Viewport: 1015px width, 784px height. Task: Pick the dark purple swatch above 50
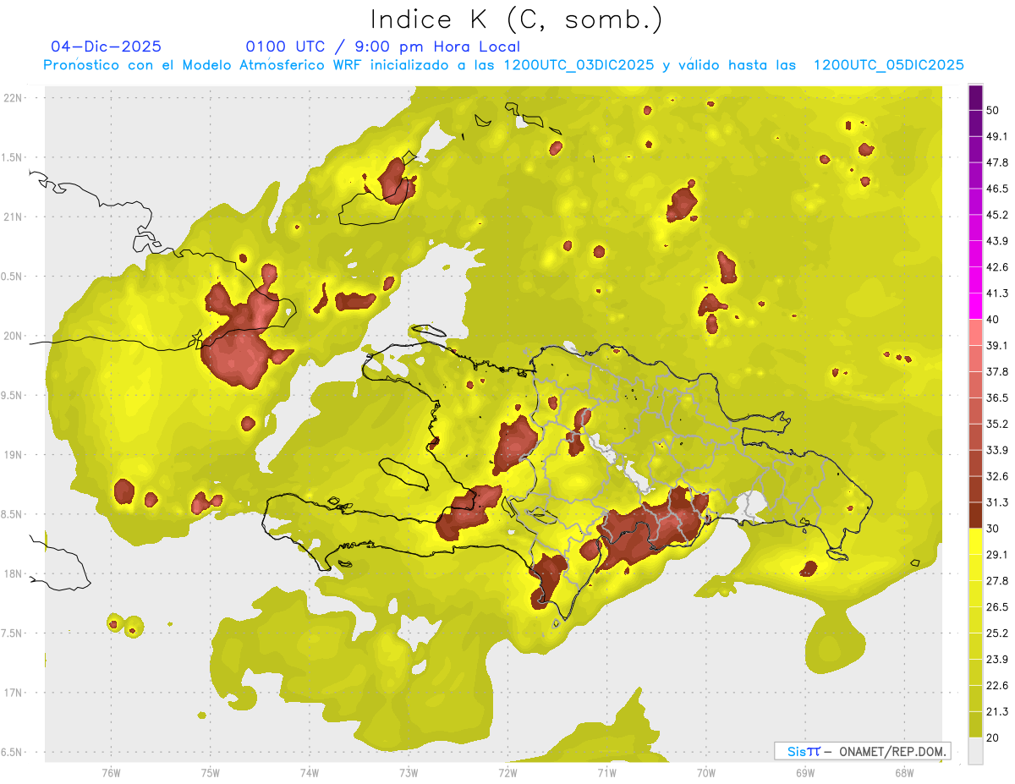975,96
